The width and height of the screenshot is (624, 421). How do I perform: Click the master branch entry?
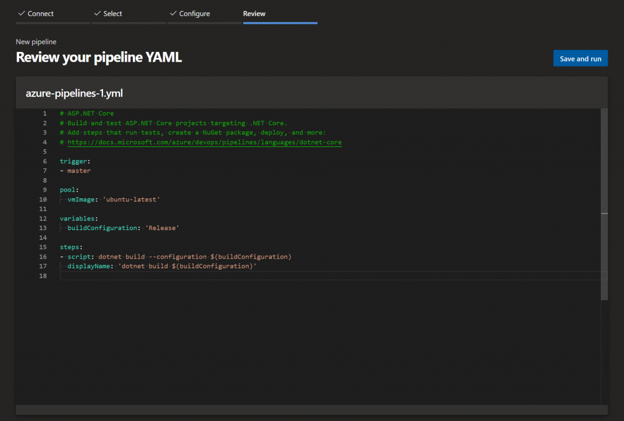click(79, 171)
